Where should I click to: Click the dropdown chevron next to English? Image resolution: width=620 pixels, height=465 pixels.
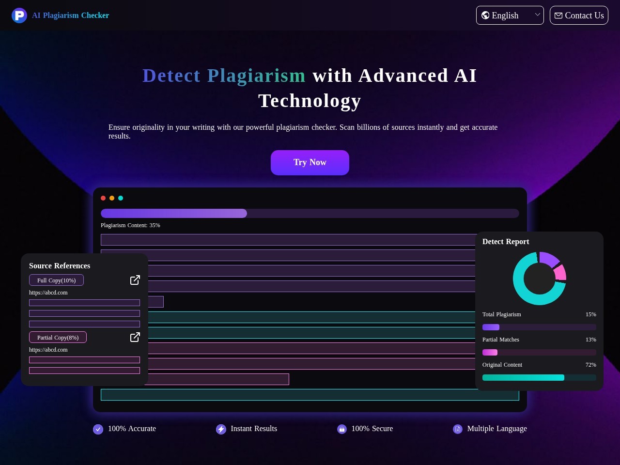[537, 15]
